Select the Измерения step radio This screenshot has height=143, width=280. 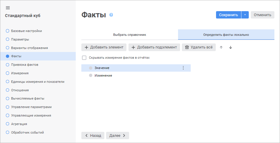pos(8,73)
